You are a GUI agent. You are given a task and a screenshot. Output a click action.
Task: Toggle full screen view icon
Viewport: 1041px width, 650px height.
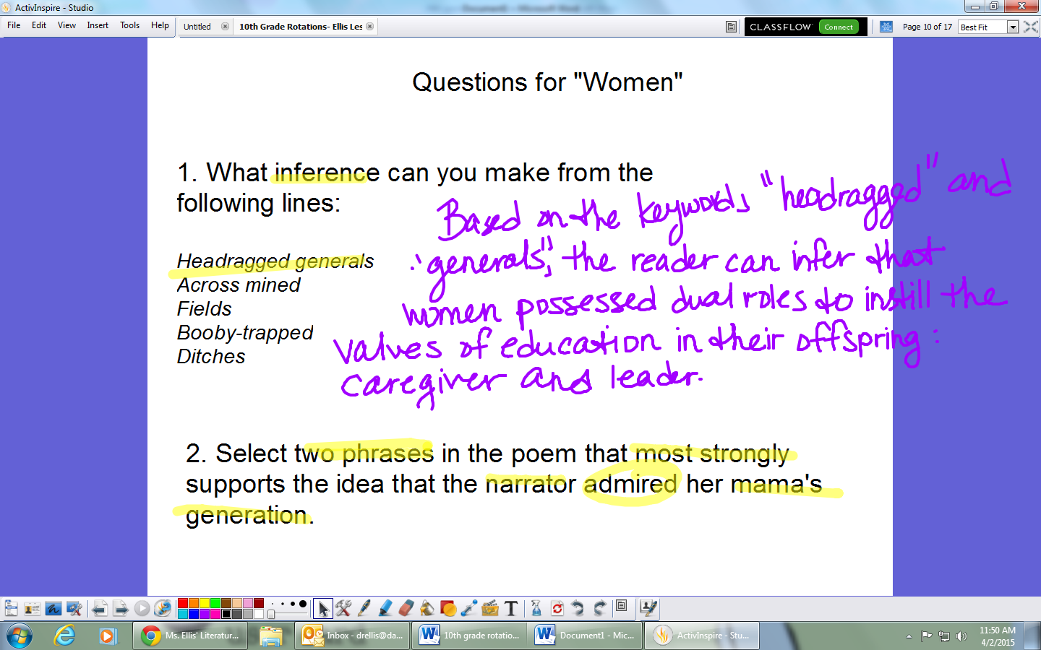pyautogui.click(x=1031, y=27)
